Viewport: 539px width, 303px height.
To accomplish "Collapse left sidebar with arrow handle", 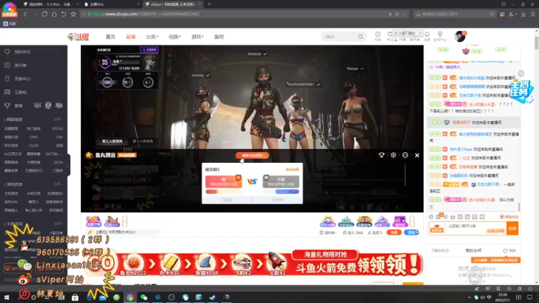I will click(68, 165).
